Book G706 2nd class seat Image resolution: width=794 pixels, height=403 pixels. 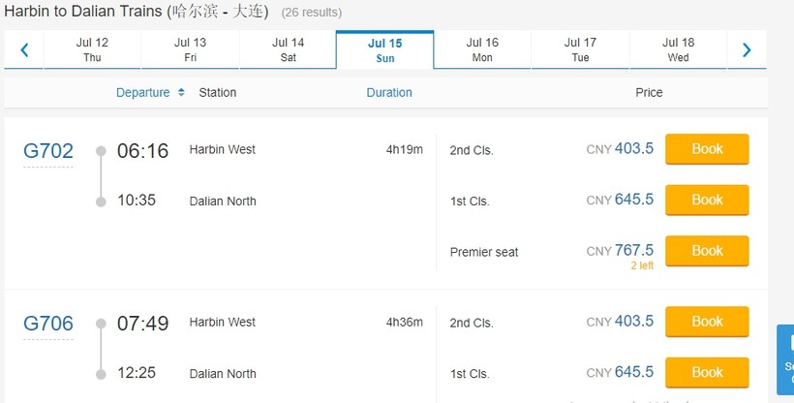click(707, 322)
